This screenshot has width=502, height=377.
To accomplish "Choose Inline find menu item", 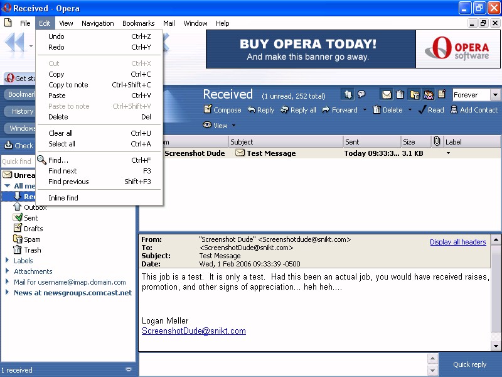I will click(99, 198).
